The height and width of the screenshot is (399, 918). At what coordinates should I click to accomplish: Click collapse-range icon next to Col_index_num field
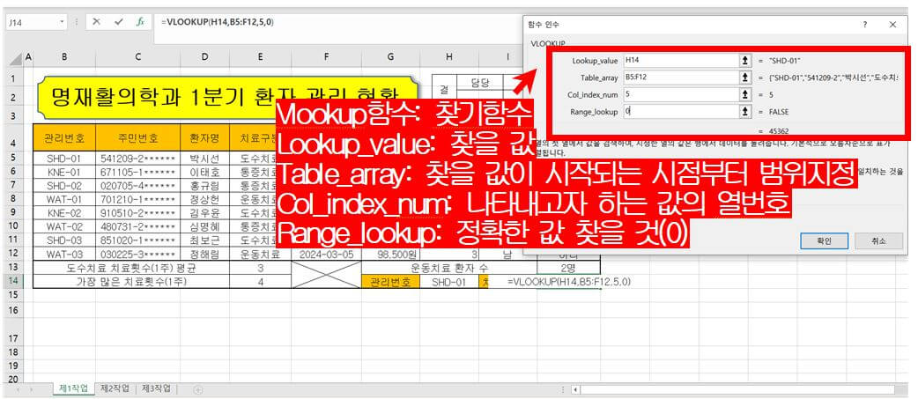coord(745,94)
